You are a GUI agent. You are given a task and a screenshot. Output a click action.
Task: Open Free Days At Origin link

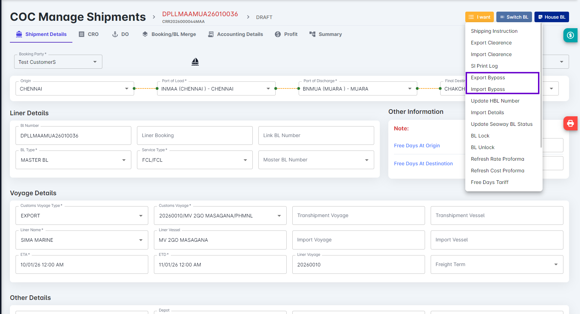coord(417,146)
